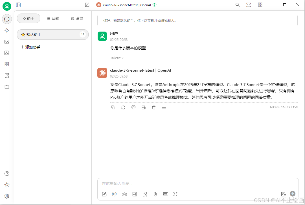This screenshot has width=305, height=205.
Task: Regenerate the assistant reply
Action: [123, 107]
